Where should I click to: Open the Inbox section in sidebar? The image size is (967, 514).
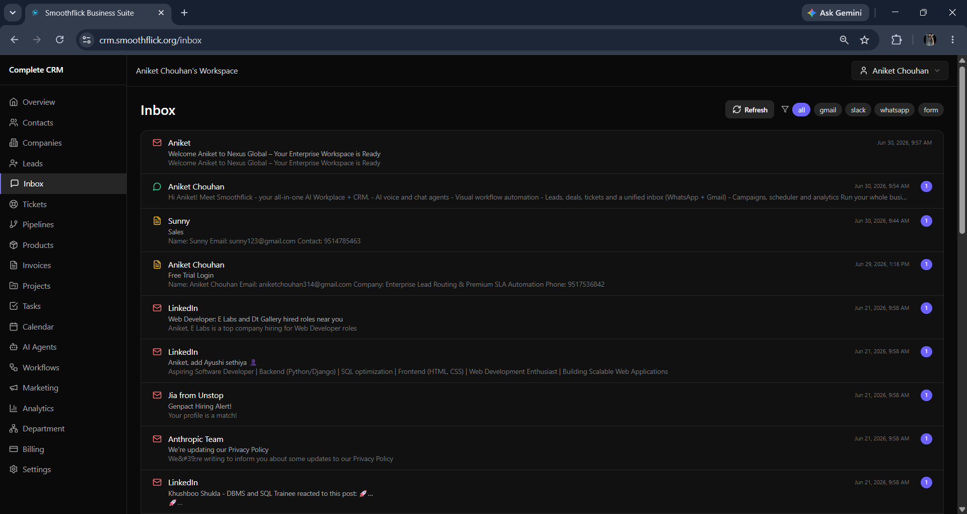pos(63,183)
